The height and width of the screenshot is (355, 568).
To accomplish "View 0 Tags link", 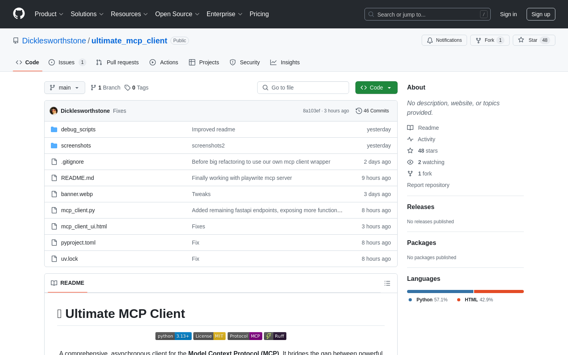I will coord(136,88).
